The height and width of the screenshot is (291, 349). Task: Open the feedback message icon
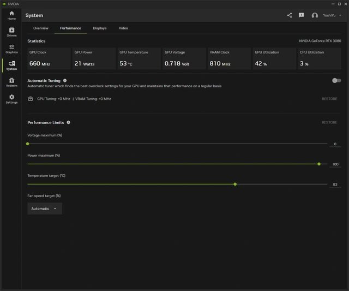pos(301,15)
